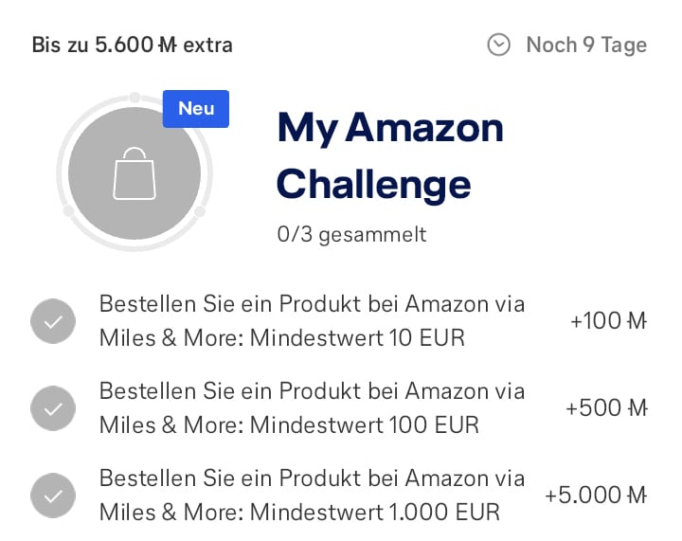This screenshot has height=541, width=682.
Task: Click the lower-left dot on the progress ring
Action: pos(68,211)
